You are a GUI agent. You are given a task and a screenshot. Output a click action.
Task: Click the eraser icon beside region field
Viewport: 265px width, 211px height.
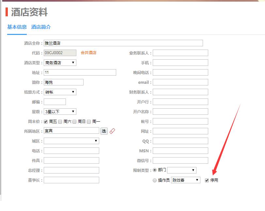click(x=112, y=131)
